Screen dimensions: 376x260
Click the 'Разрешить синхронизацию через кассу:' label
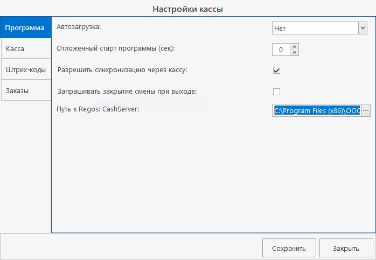point(122,70)
